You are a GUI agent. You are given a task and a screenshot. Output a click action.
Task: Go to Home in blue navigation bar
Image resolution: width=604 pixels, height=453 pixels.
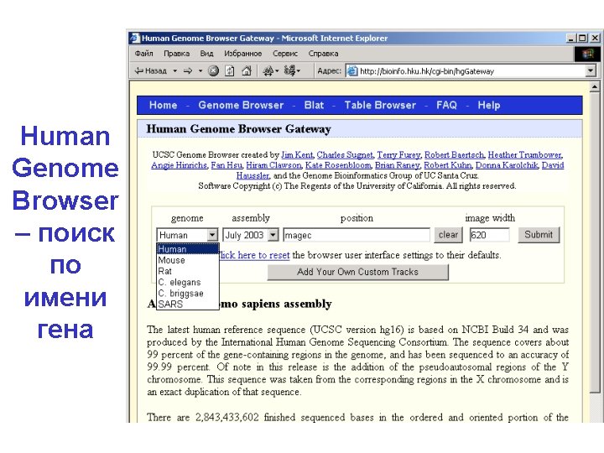(x=164, y=105)
